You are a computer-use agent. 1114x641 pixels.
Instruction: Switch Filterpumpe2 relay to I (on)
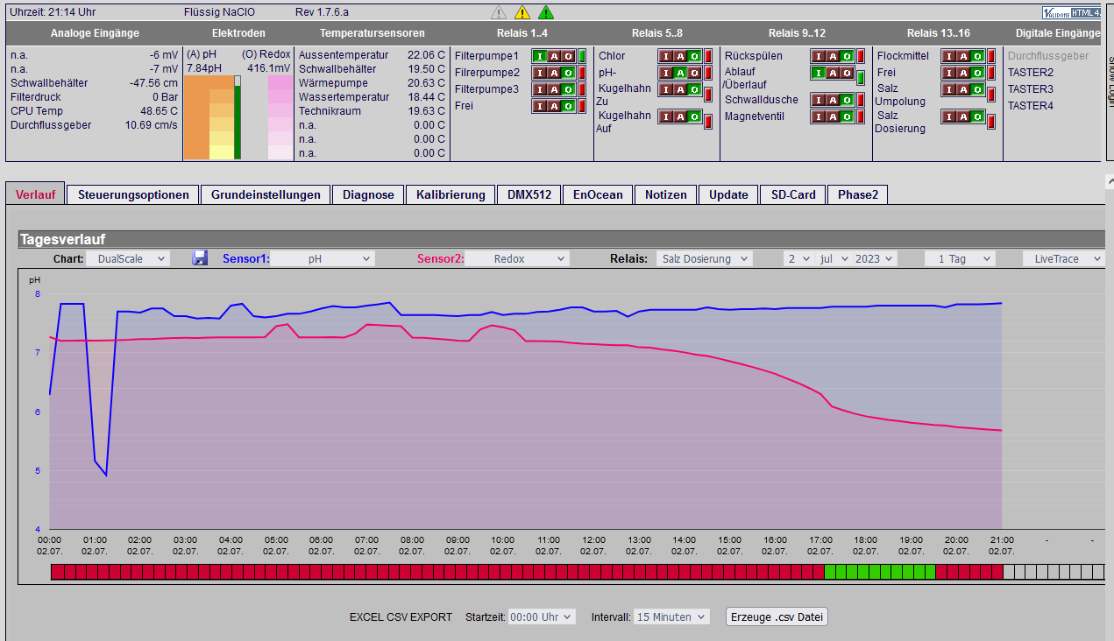[x=540, y=73]
